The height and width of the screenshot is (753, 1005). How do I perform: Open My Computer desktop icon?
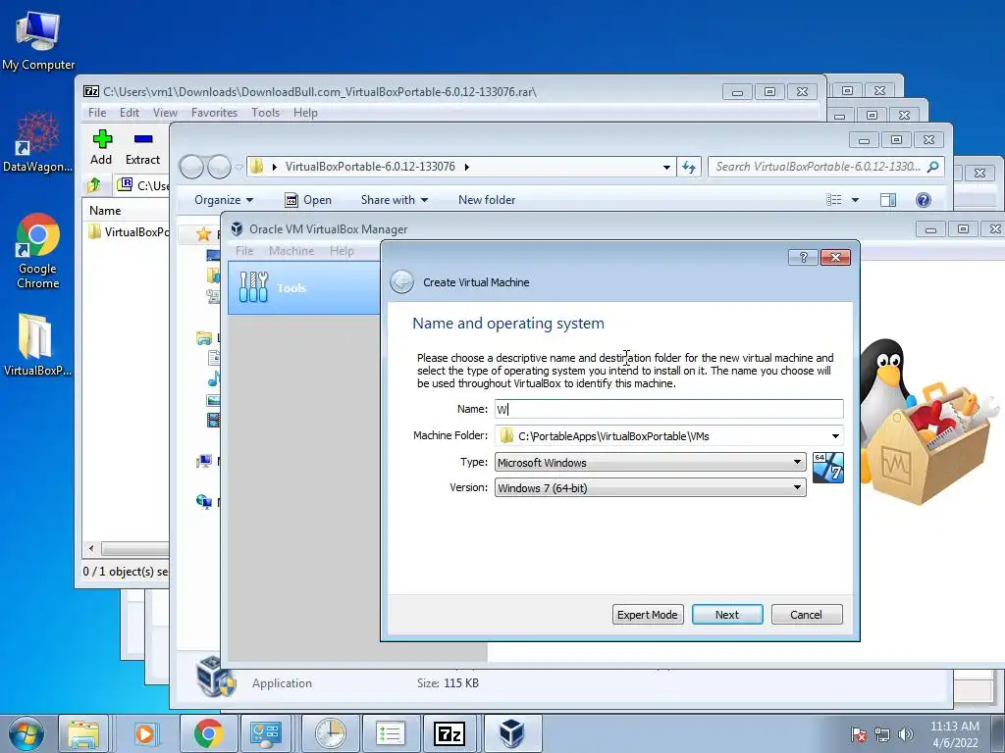tap(38, 39)
